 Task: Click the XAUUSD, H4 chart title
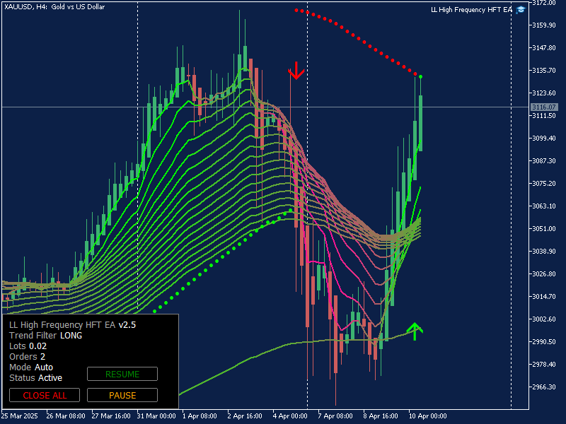coord(54,7)
